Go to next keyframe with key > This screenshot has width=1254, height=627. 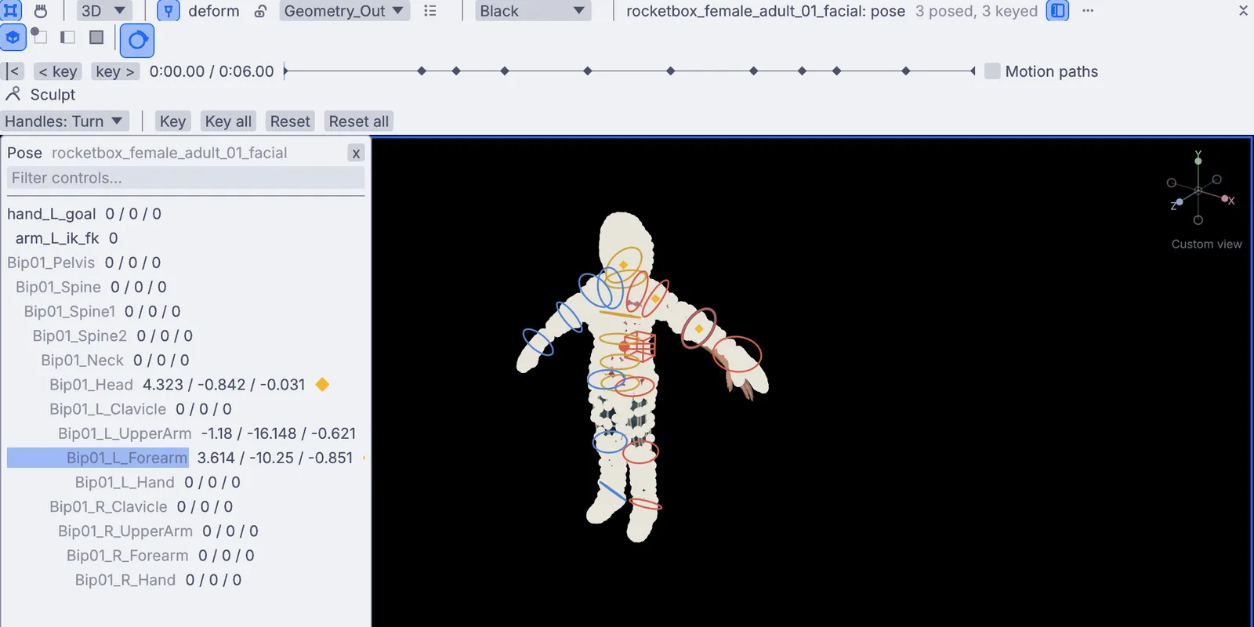[x=115, y=71]
